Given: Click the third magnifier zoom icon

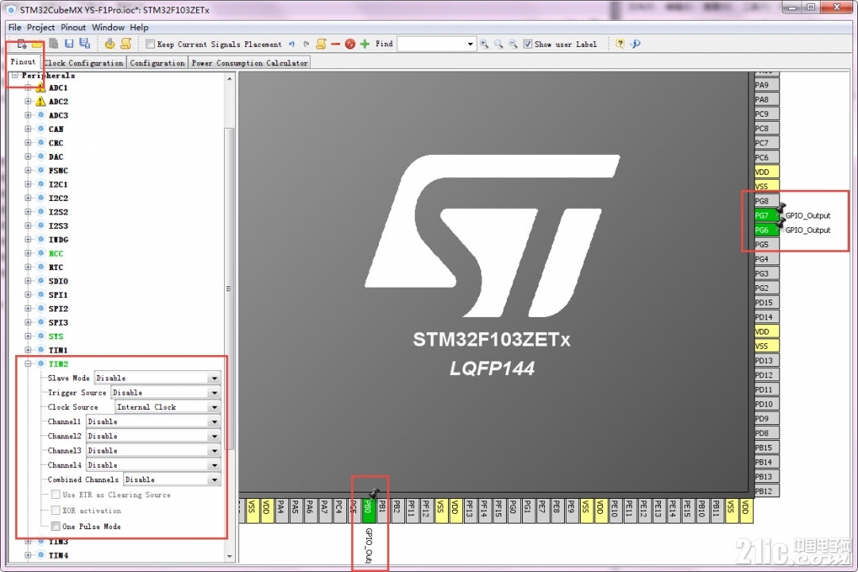Looking at the screenshot, I should (x=512, y=44).
